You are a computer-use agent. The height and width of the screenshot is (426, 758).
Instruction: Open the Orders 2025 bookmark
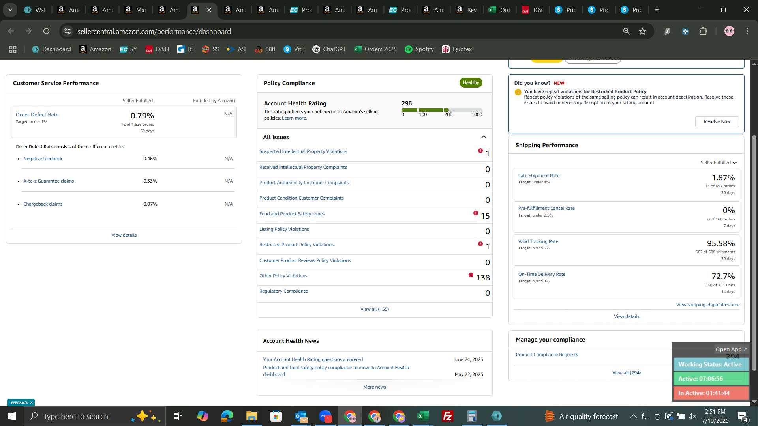coord(375,49)
